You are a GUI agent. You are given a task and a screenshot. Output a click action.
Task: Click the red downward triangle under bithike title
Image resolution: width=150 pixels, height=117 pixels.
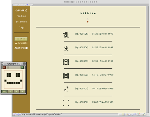tap(87, 22)
